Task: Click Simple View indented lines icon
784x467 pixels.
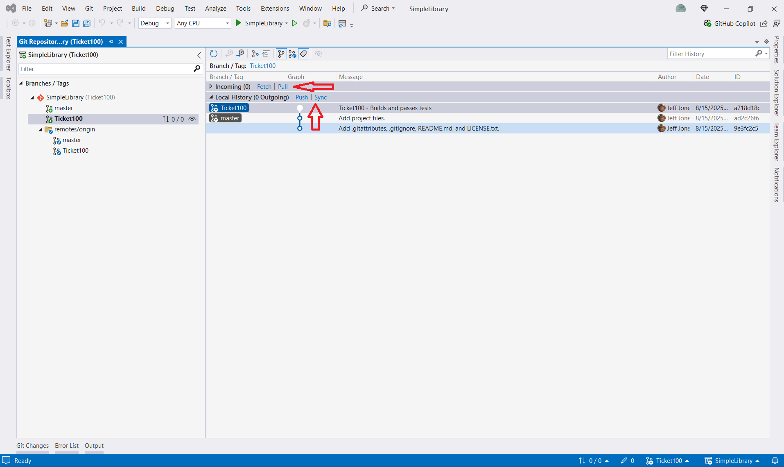Action: click(266, 54)
